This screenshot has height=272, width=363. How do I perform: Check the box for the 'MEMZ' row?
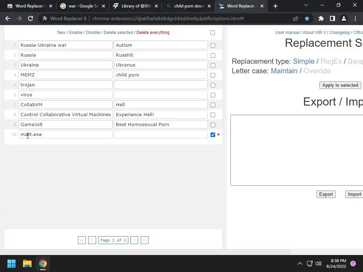point(213,75)
